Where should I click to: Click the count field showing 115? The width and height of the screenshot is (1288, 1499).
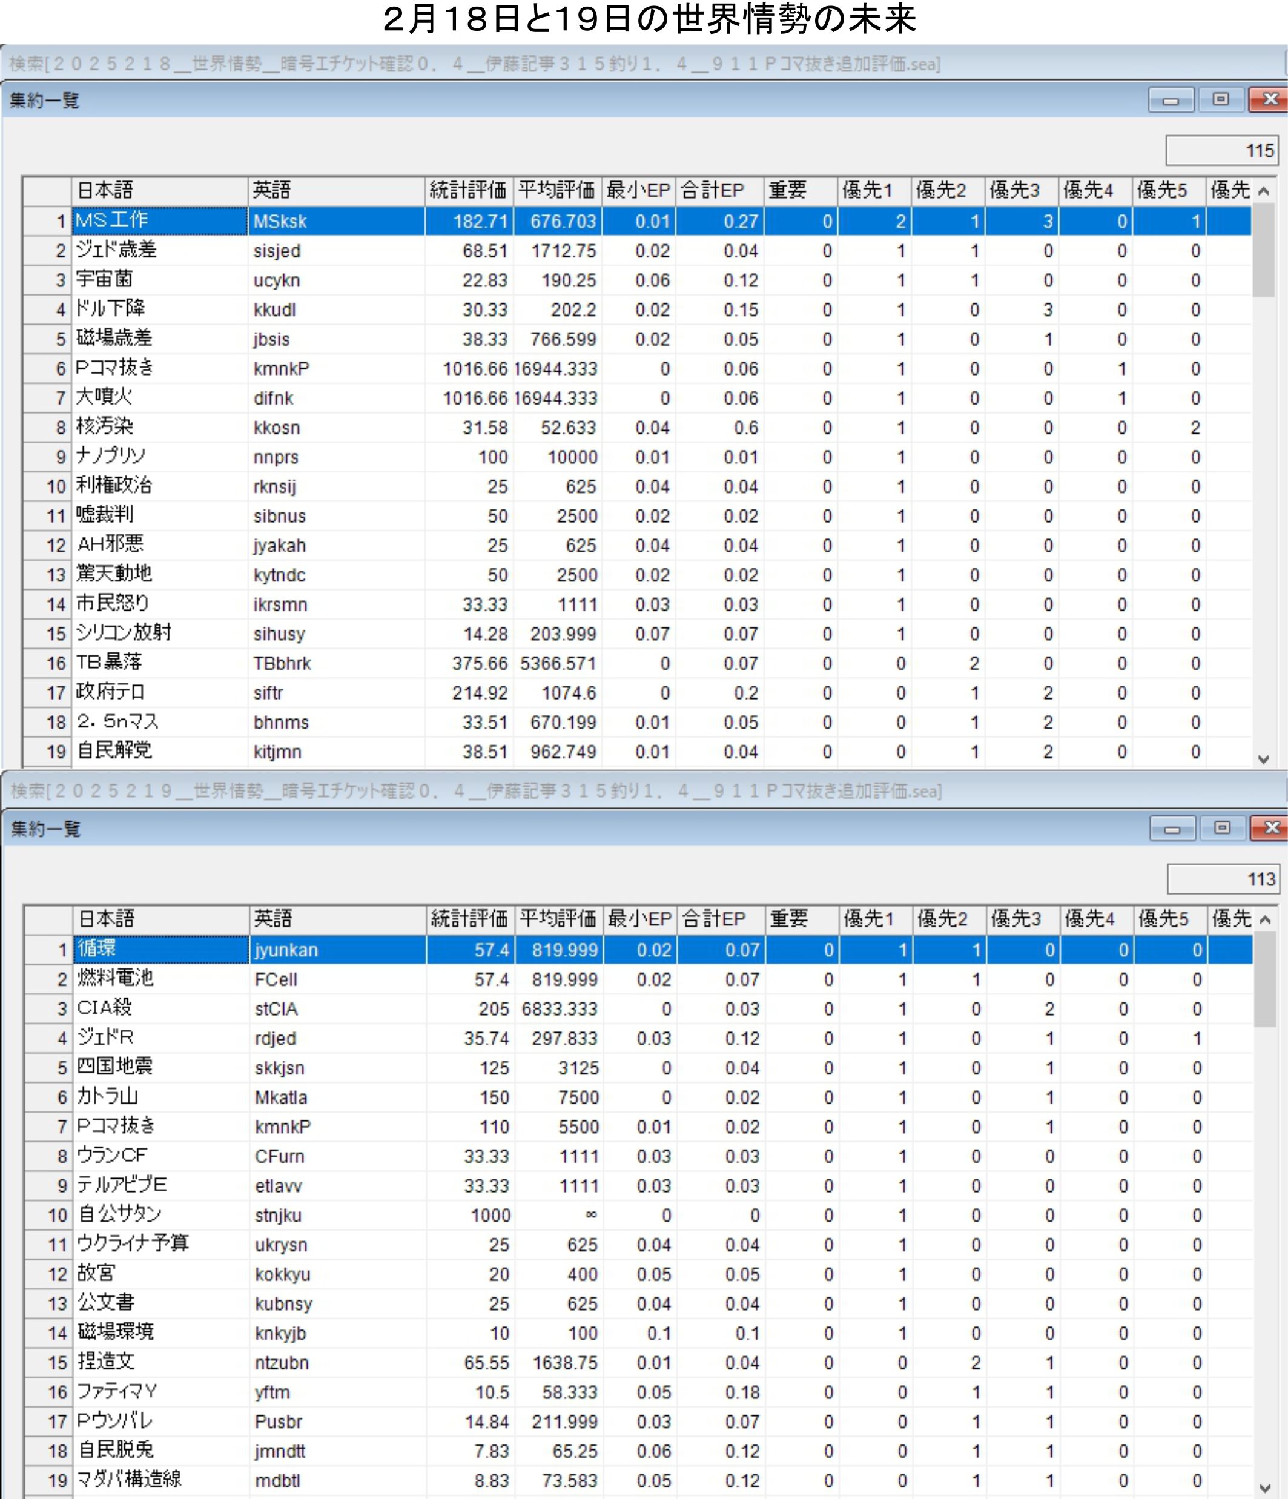click(x=1221, y=150)
